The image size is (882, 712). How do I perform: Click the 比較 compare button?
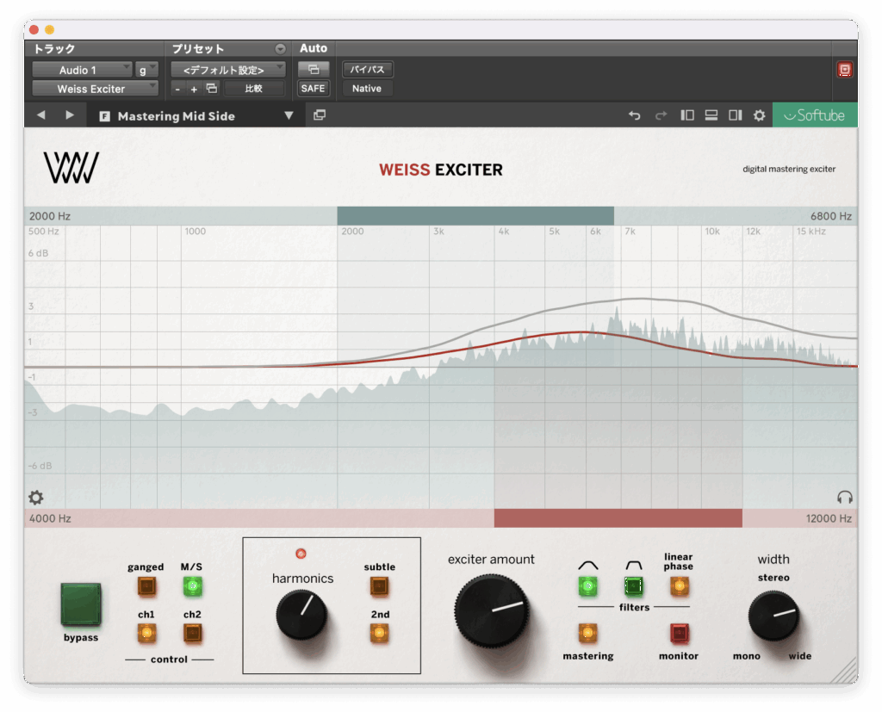(254, 89)
